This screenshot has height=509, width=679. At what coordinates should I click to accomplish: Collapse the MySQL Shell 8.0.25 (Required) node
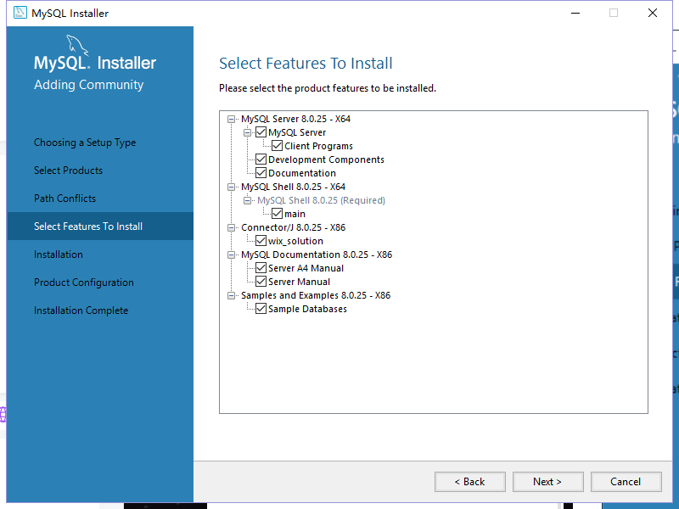(x=247, y=200)
